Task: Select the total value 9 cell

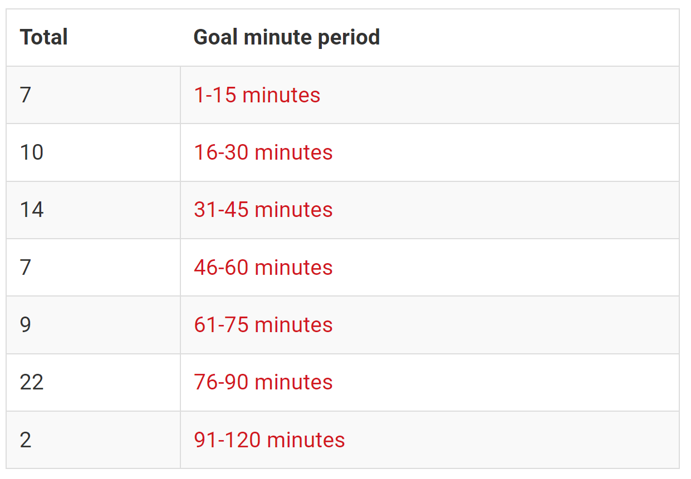Action: coord(26,325)
